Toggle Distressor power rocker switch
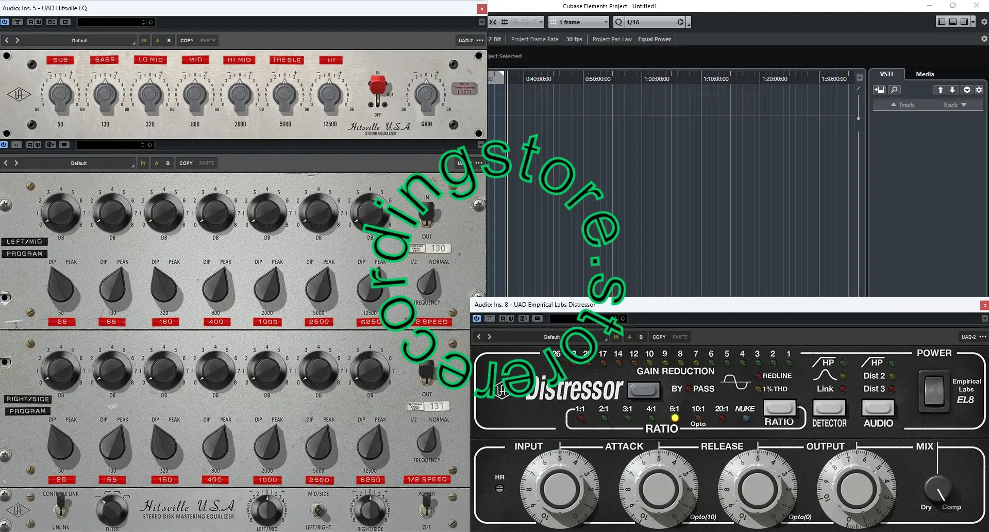The width and height of the screenshot is (989, 532). click(934, 391)
